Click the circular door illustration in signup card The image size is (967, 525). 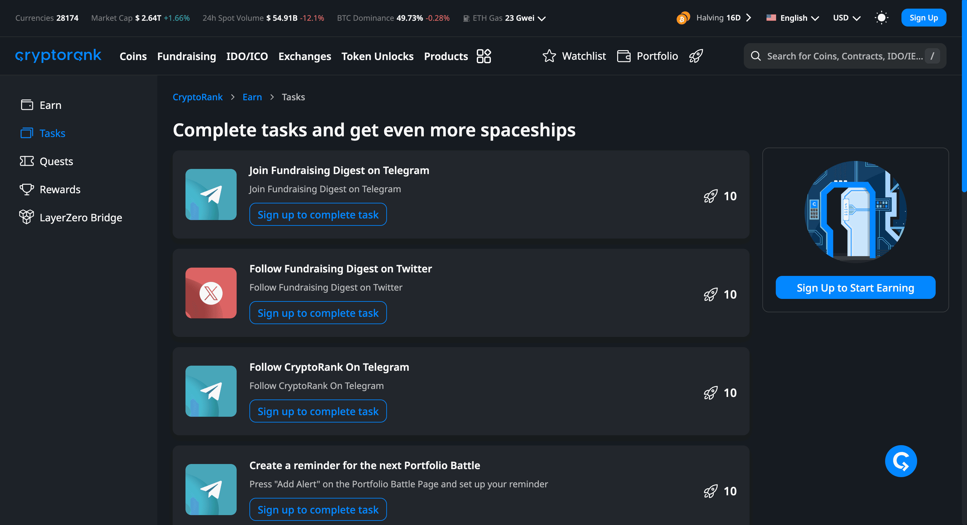855,212
